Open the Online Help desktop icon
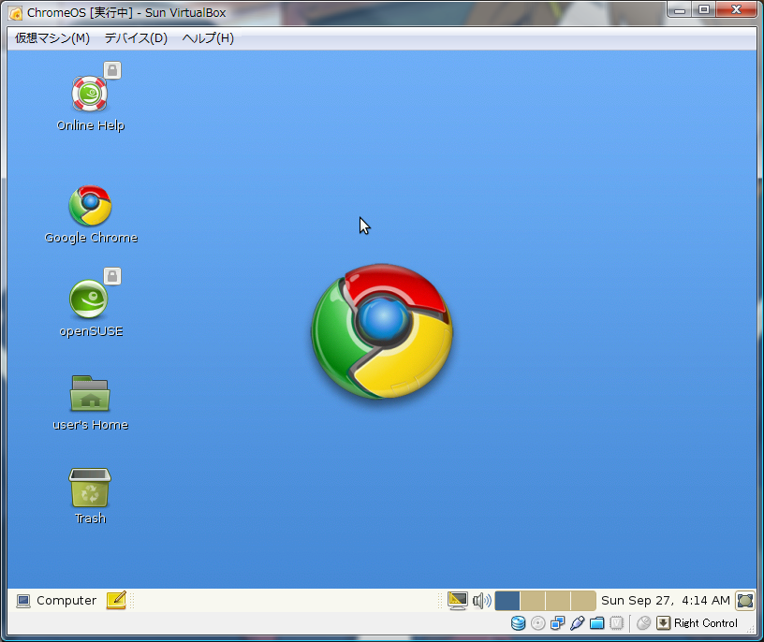 tap(90, 94)
